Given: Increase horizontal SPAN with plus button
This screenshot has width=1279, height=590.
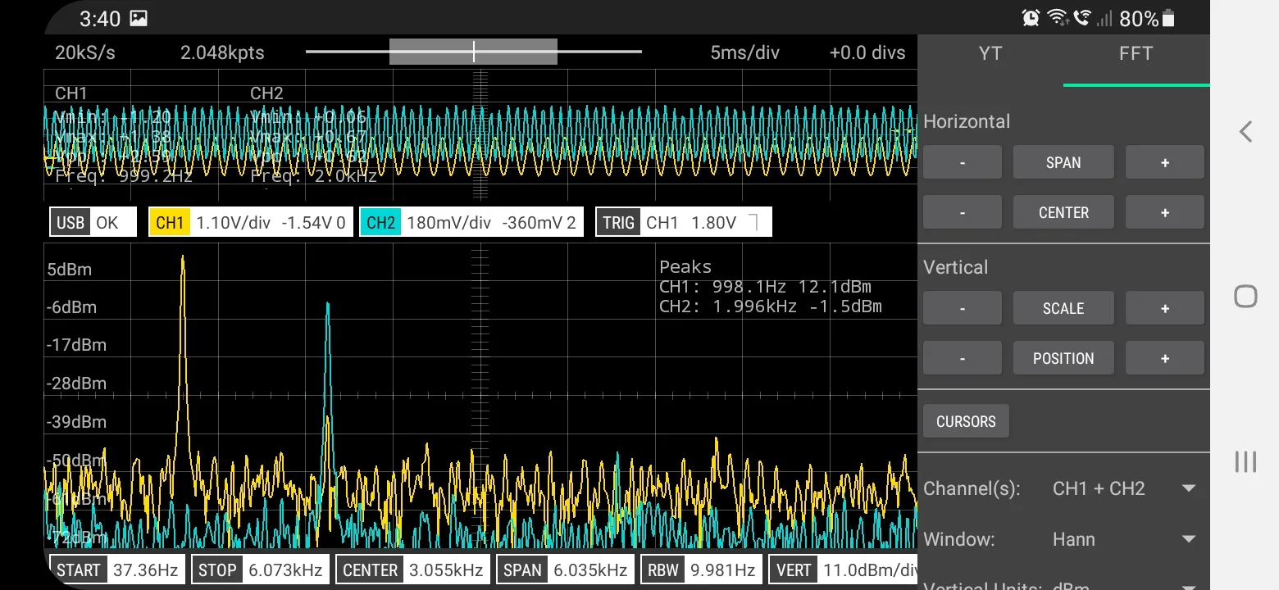Looking at the screenshot, I should (1165, 162).
